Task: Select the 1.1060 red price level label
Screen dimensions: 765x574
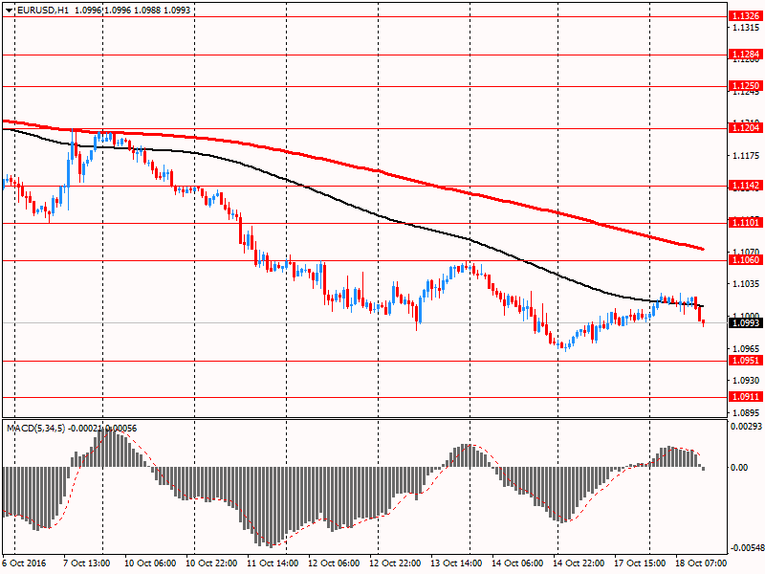Action: [746, 260]
